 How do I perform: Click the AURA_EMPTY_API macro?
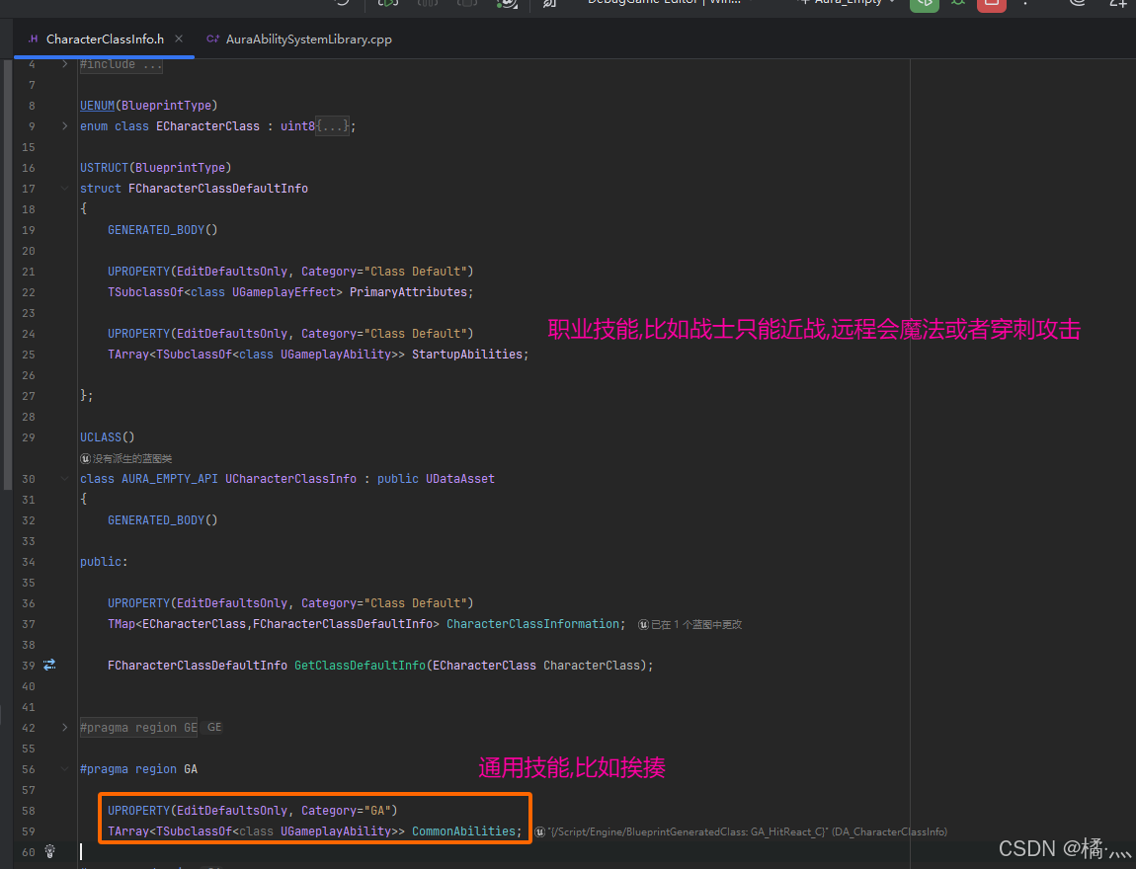[x=170, y=479]
